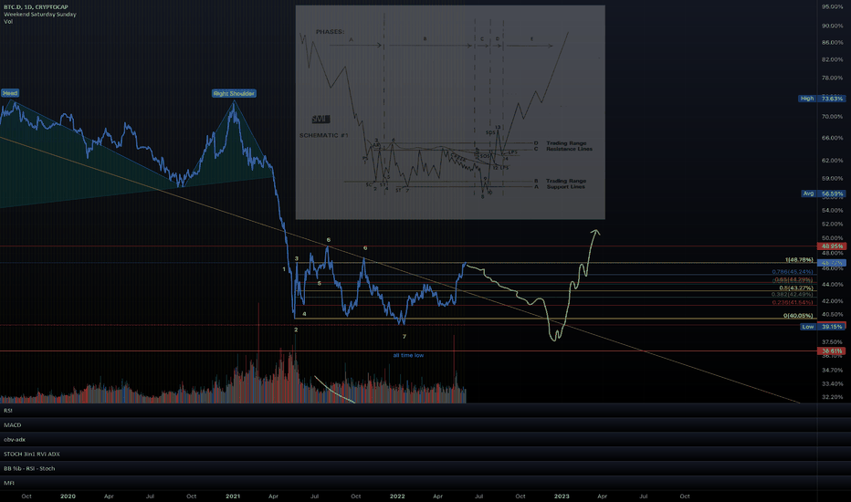851x502 pixels.
Task: Select the red 48.95% horizontal line label
Action: tap(832, 246)
